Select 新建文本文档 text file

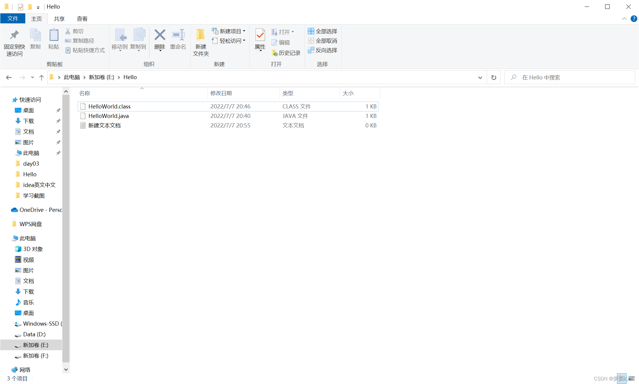click(228, 125)
